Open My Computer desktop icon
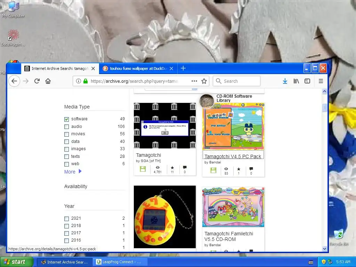This screenshot has height=267, width=356. [x=13, y=9]
